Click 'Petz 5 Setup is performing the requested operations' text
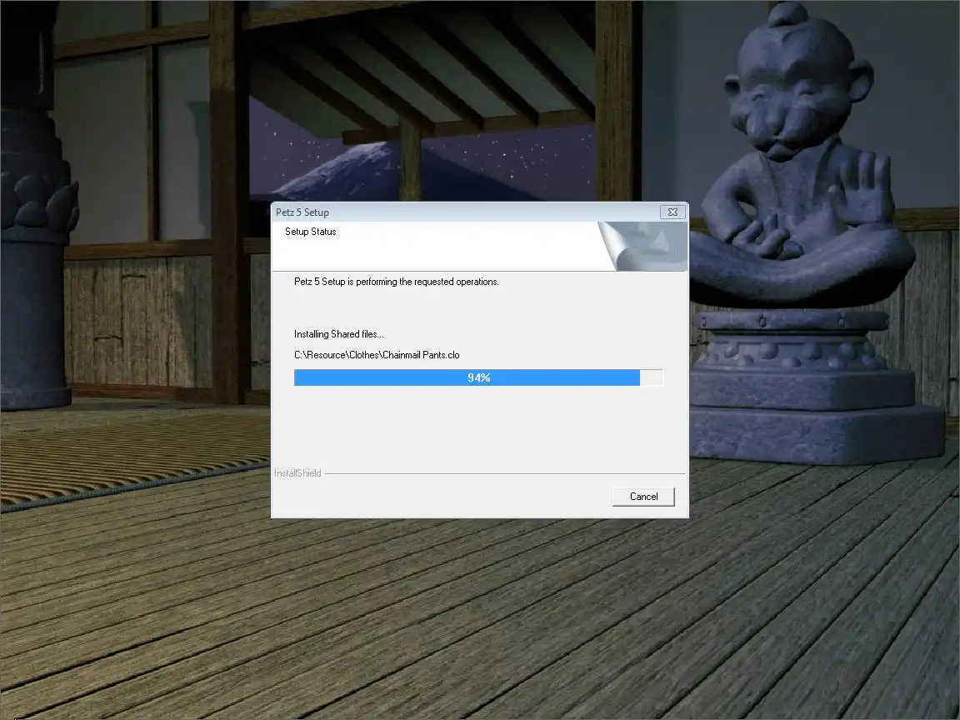Viewport: 960px width, 720px height. tap(396, 282)
